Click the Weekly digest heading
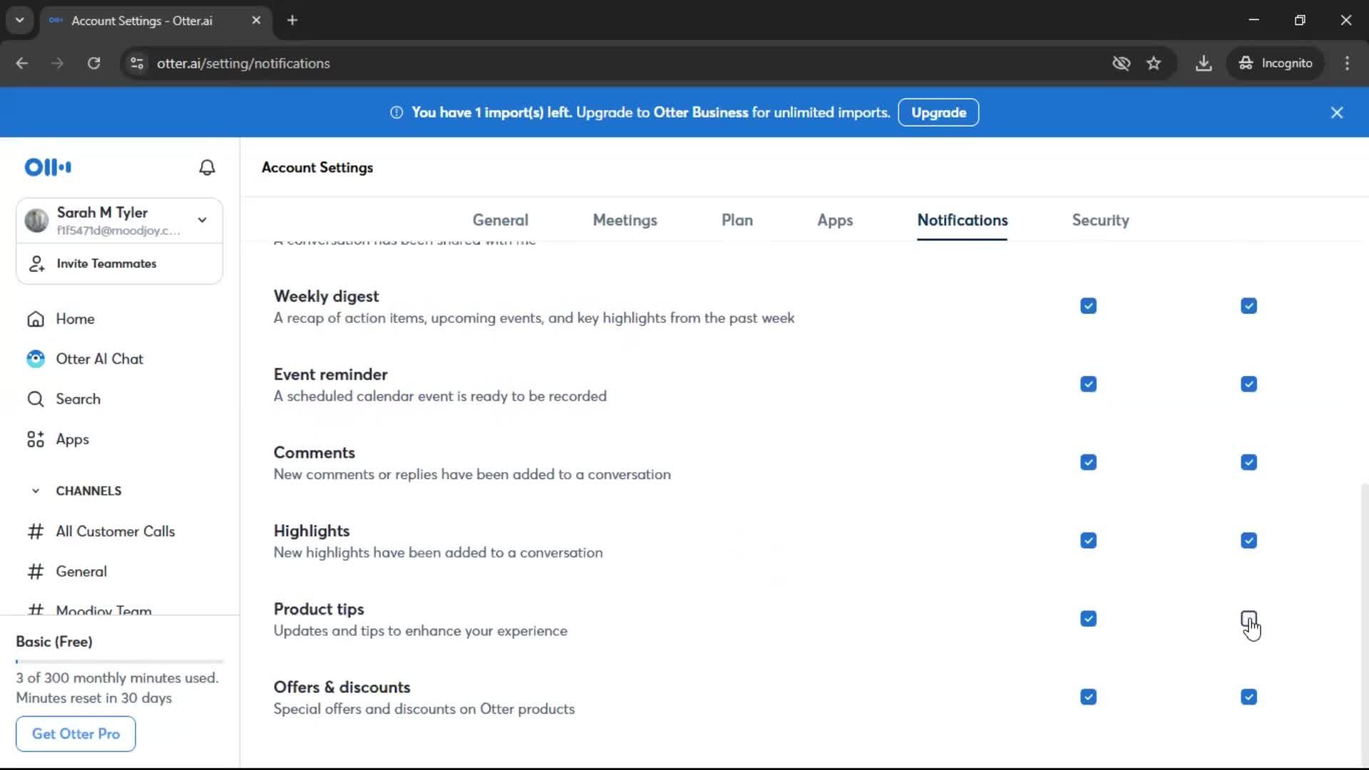 click(x=326, y=296)
